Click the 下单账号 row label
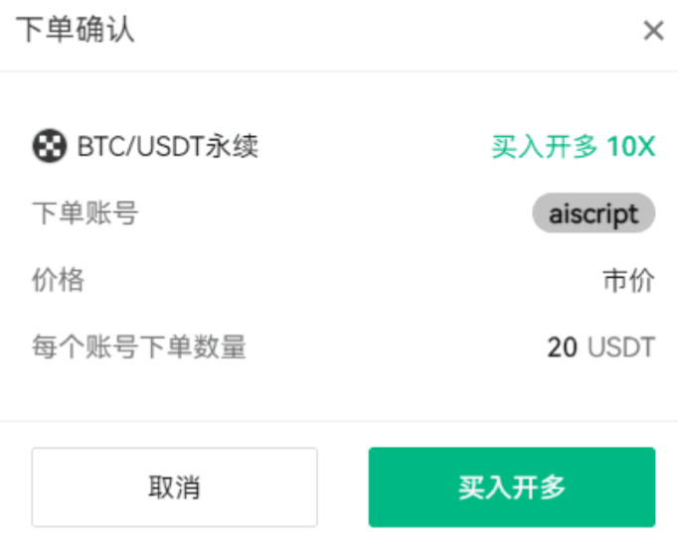 point(85,212)
